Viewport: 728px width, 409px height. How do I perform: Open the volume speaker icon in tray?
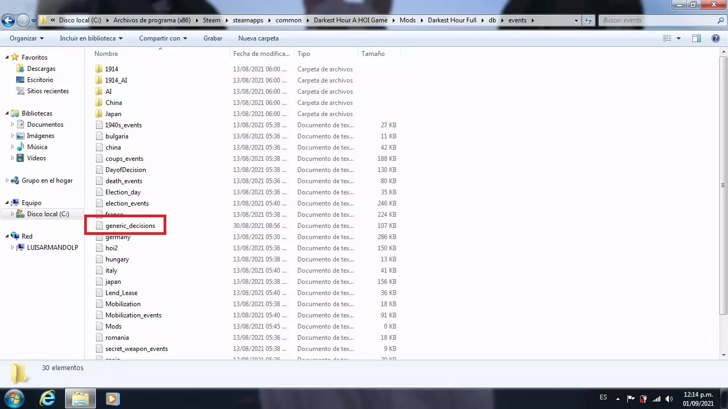[x=669, y=399]
